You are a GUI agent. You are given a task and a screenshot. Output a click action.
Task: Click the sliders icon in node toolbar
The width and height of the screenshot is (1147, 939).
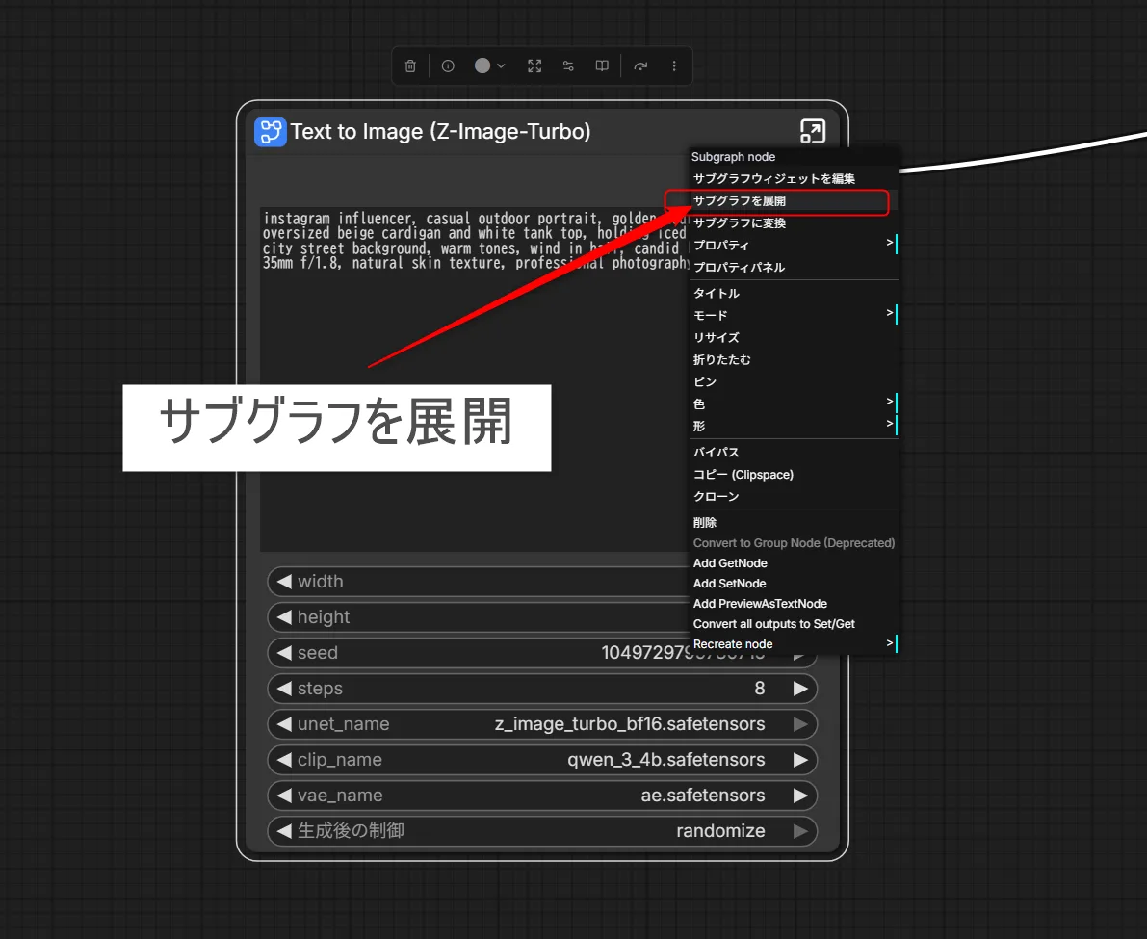pos(568,65)
